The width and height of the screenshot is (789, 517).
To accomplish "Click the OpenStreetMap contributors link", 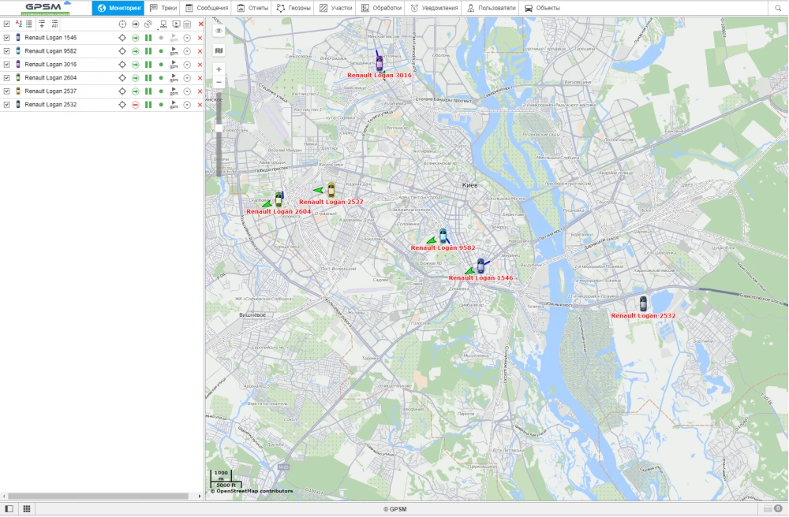I will coord(252,489).
